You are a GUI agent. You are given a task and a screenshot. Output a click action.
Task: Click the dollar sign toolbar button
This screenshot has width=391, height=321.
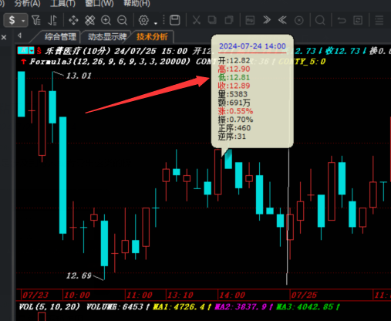click(12, 20)
